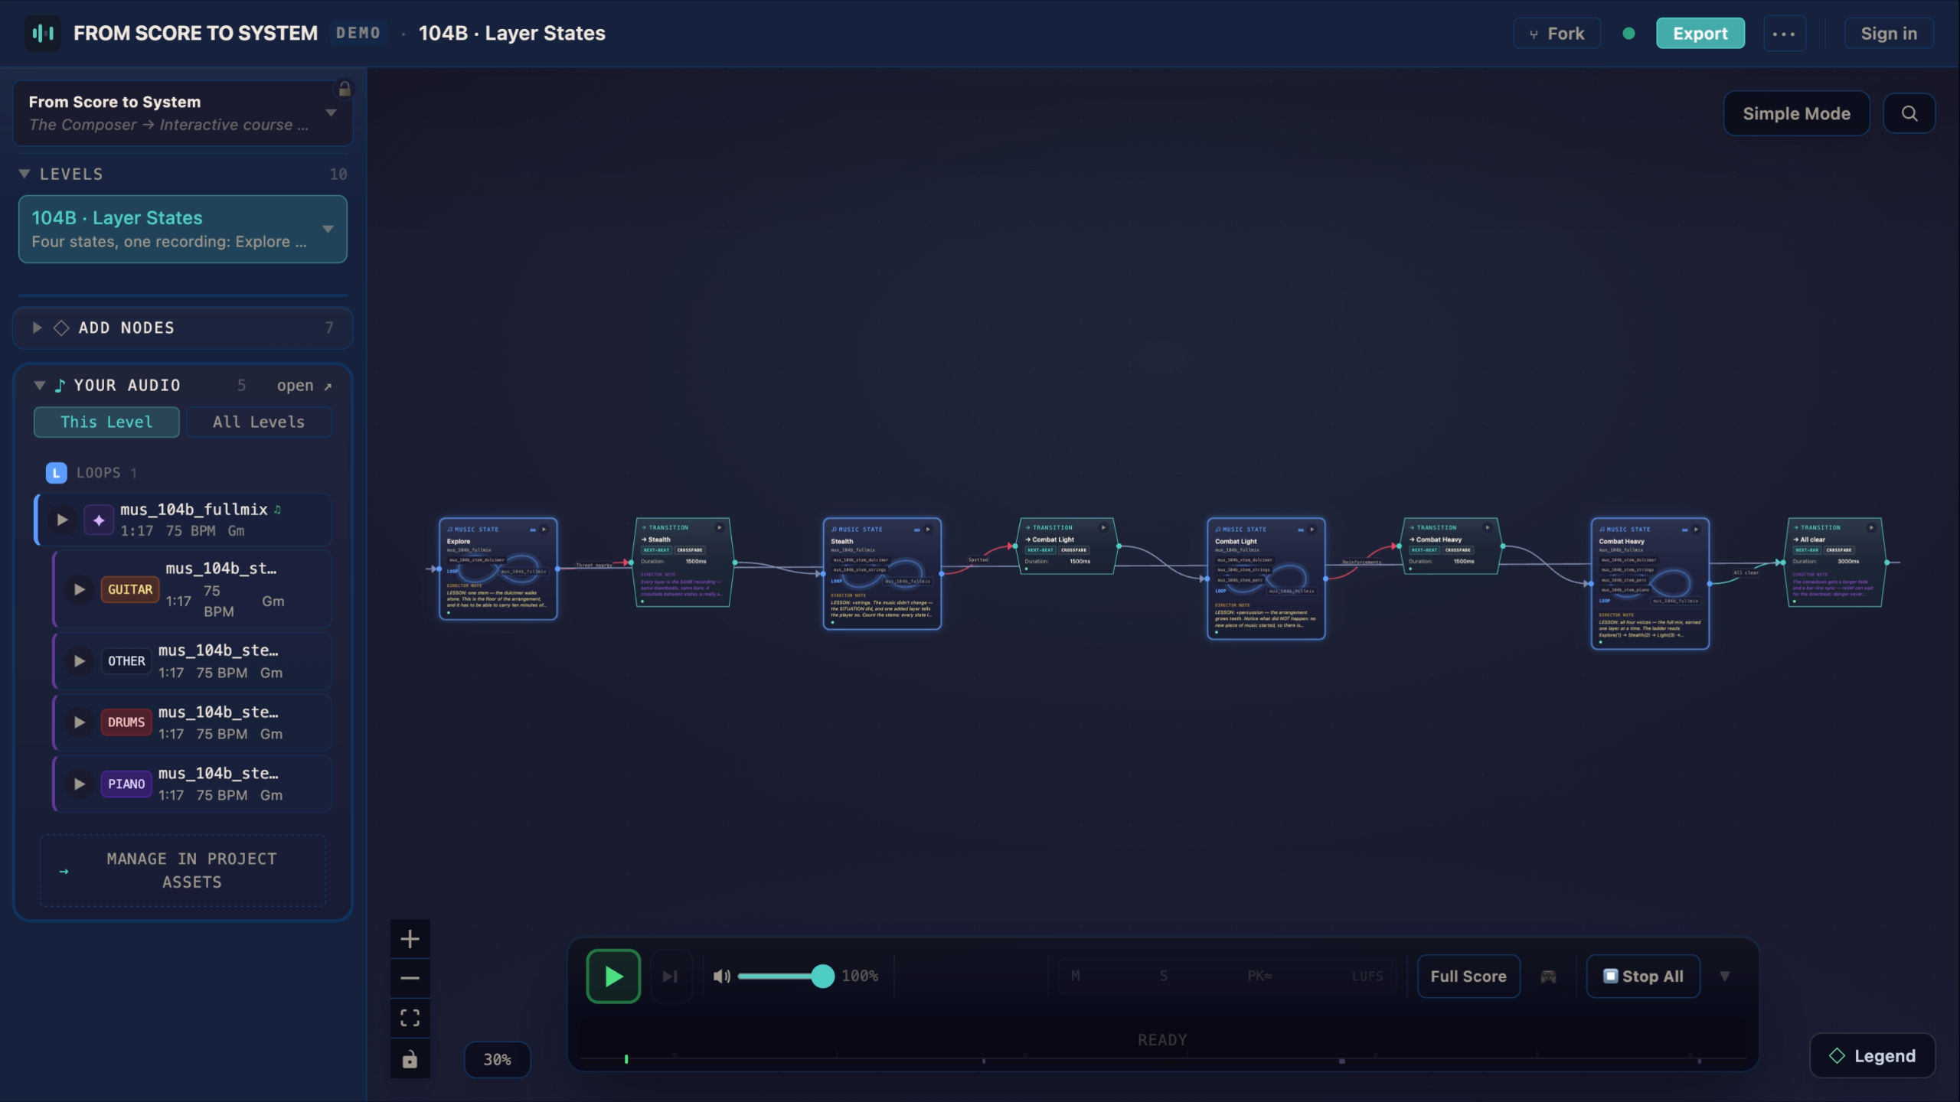The width and height of the screenshot is (1960, 1102).
Task: Fit graph to view icon
Action: coord(410,1019)
